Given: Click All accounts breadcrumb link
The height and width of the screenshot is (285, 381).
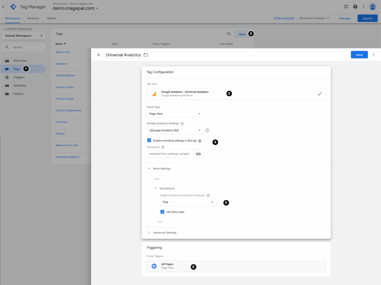Looking at the screenshot, I should click(60, 4).
